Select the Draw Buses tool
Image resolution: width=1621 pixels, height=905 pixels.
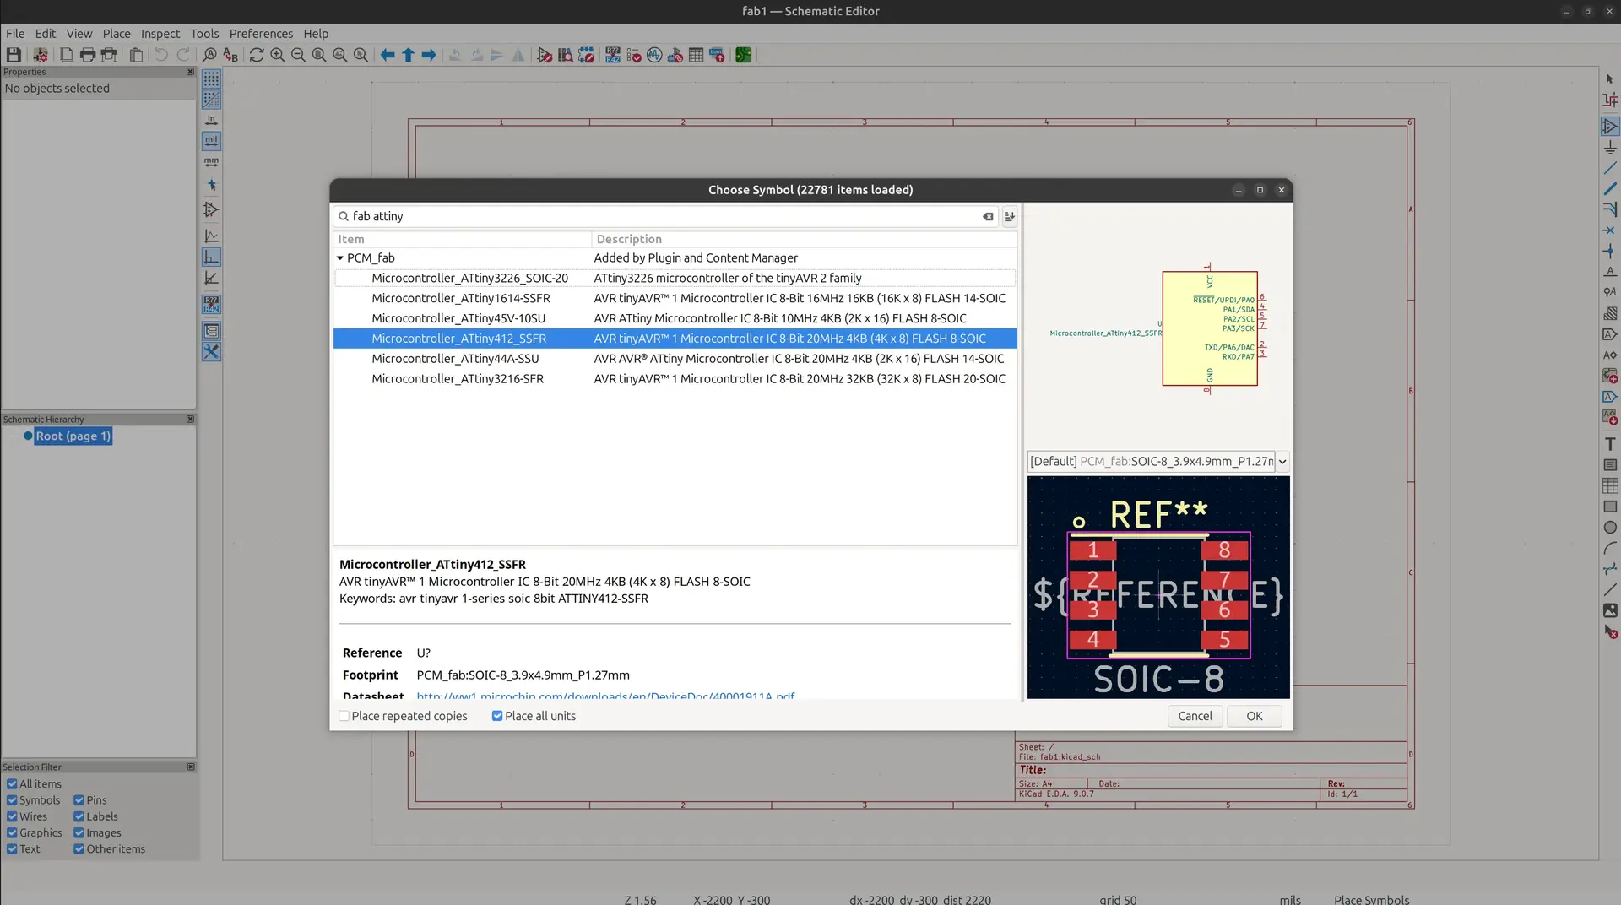click(x=1610, y=189)
